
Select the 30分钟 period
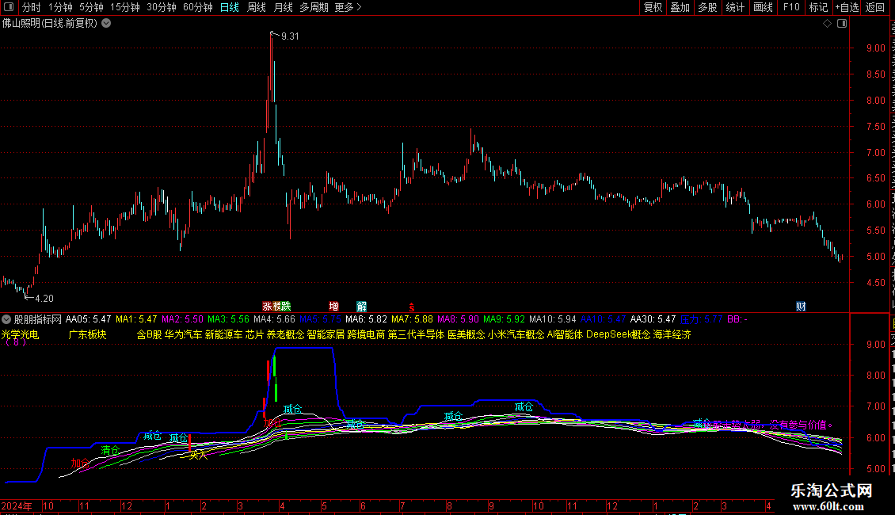click(x=162, y=7)
